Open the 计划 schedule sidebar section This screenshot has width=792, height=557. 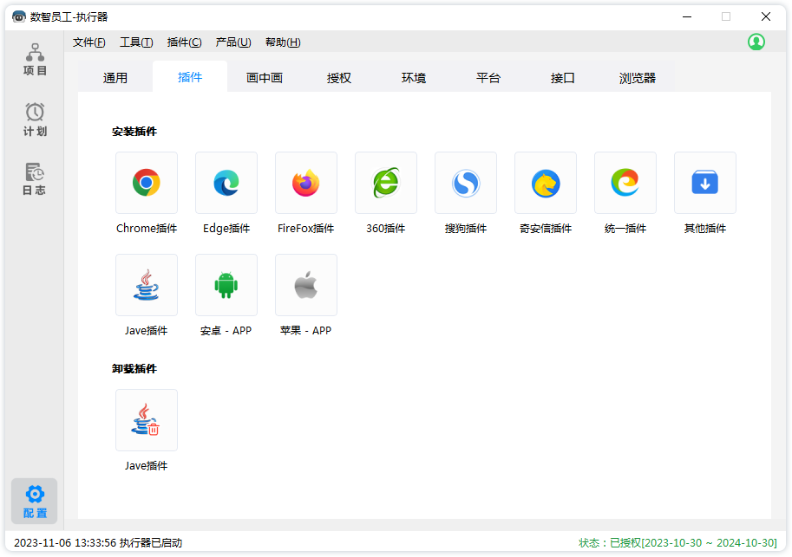[35, 120]
